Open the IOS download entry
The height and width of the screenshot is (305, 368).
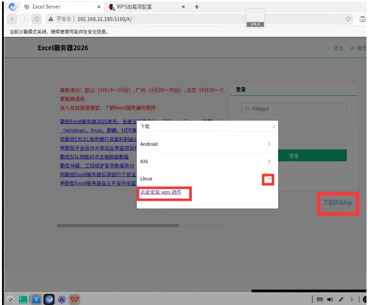pyautogui.click(x=205, y=161)
